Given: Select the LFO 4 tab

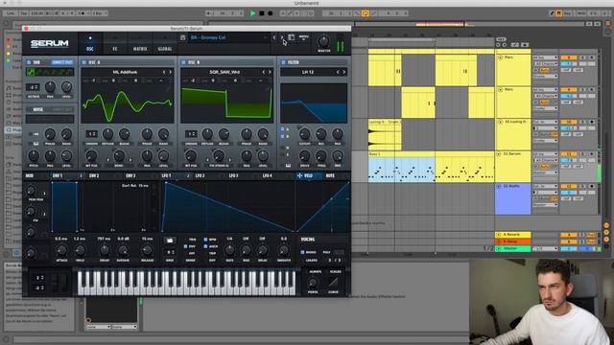Looking at the screenshot, I should point(268,176).
